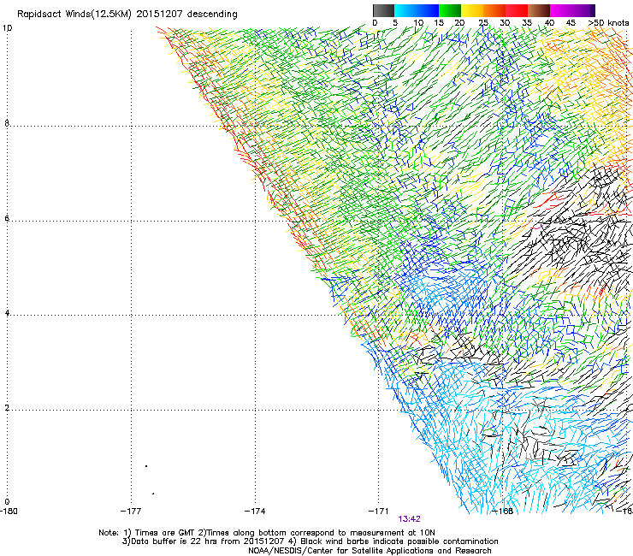Click the '>50 knots' legend label

click(608, 23)
